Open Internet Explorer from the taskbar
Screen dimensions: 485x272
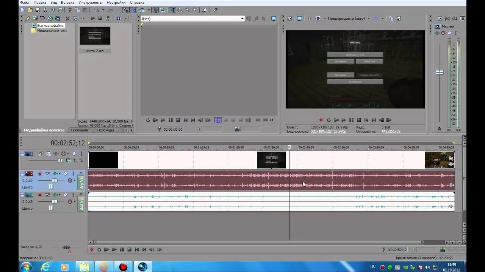(46, 267)
